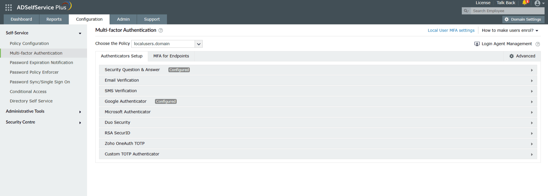Click the MFA help question mark icon
This screenshot has height=196, width=548.
pyautogui.click(x=161, y=30)
